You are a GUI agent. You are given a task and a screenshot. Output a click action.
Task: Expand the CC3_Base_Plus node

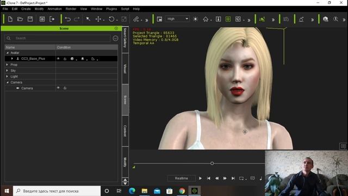[x=12, y=59]
